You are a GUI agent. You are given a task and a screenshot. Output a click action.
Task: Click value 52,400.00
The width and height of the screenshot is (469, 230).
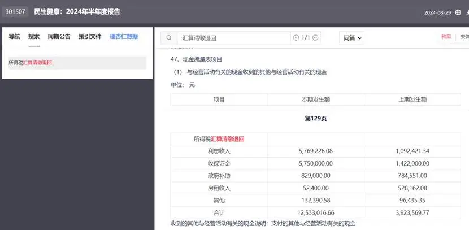point(315,188)
